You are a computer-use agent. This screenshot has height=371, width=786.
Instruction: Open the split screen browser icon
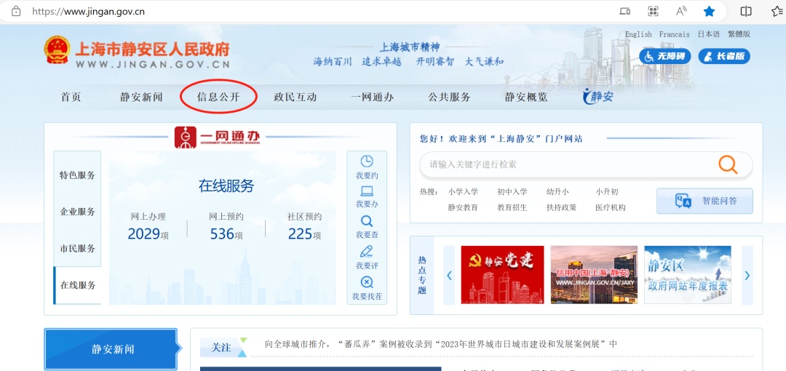[x=746, y=11]
